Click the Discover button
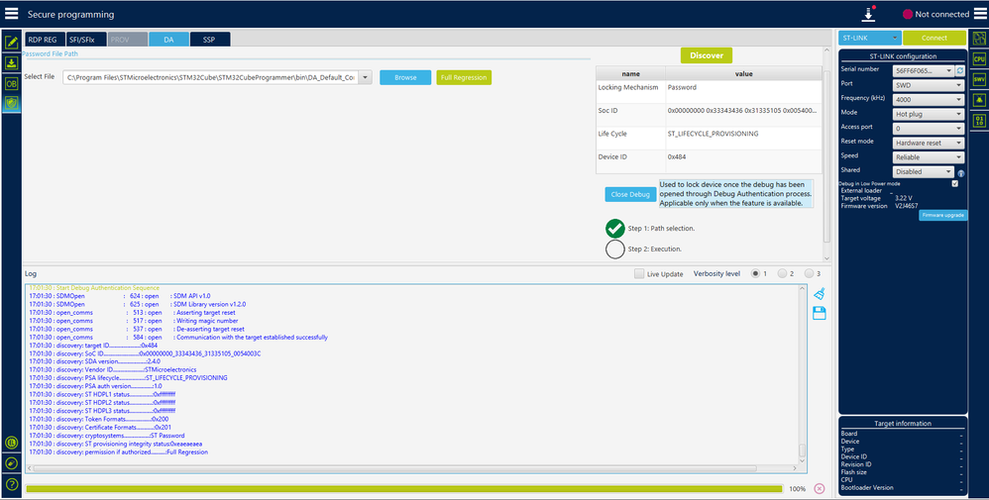Viewport: 989px width, 500px height. pos(707,55)
